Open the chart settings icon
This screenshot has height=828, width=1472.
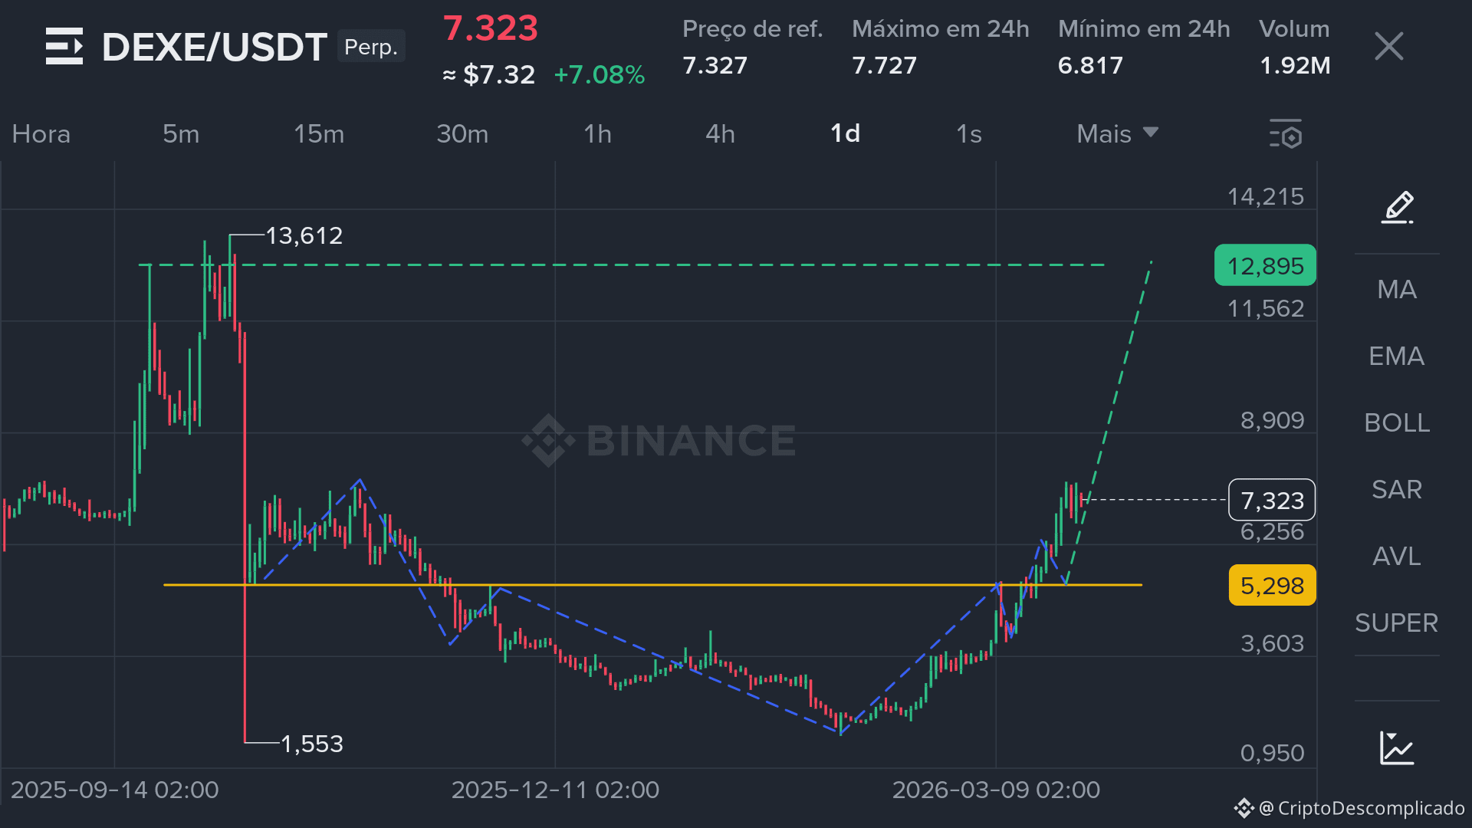(x=1286, y=134)
